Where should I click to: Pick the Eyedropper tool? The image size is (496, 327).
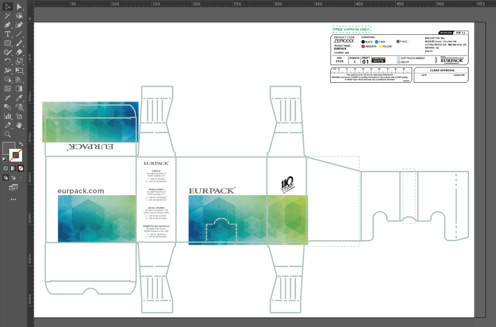pos(19,98)
